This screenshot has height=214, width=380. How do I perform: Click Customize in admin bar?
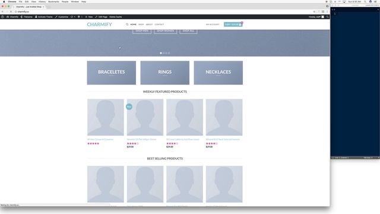[x=62, y=17]
